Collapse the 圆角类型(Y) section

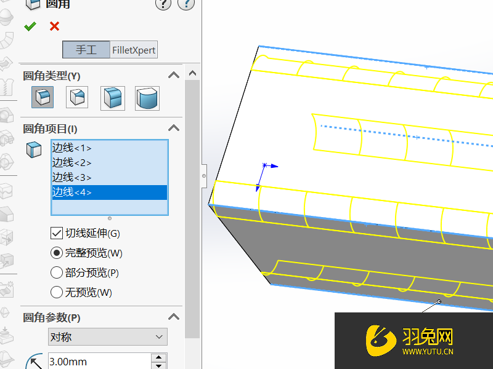174,75
